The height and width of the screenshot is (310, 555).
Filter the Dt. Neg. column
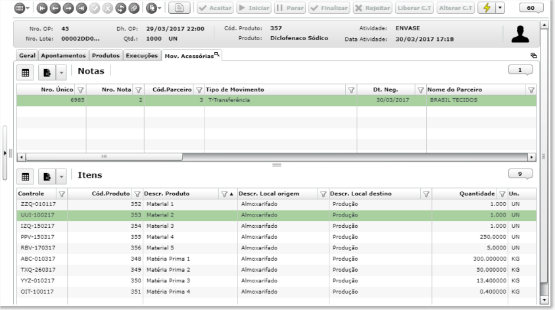click(x=420, y=90)
